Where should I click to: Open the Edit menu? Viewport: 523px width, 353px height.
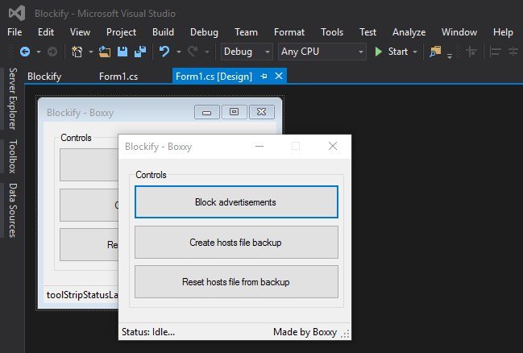point(46,32)
